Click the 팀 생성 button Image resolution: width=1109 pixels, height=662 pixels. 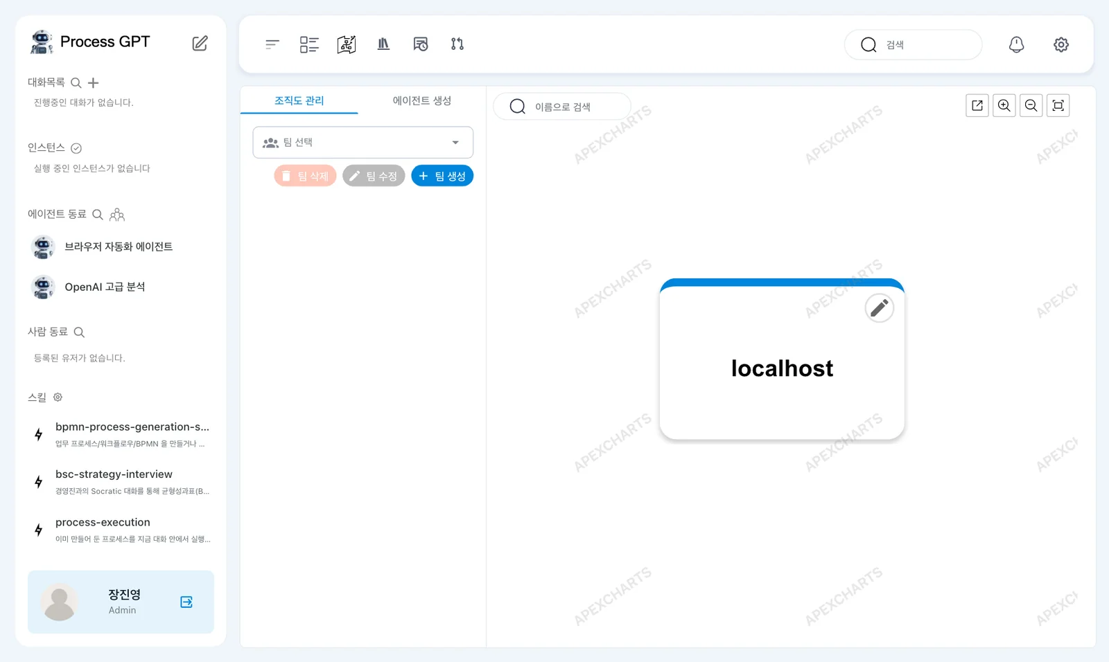coord(442,176)
